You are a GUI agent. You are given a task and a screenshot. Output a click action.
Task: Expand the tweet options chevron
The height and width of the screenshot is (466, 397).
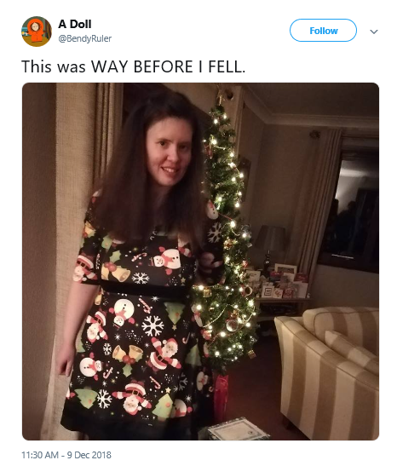pyautogui.click(x=374, y=32)
